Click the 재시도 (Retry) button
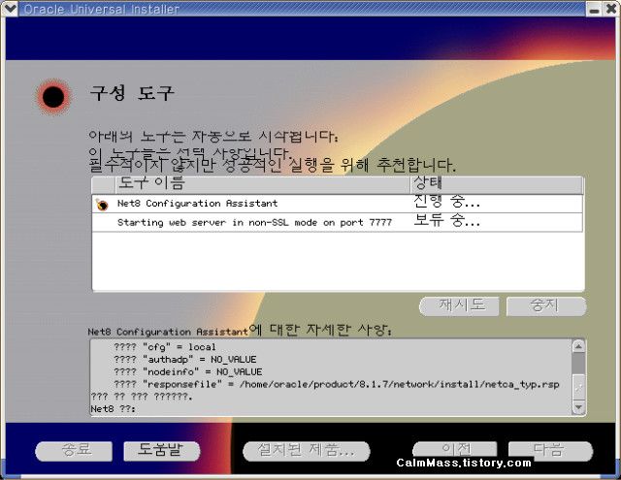 (x=459, y=306)
